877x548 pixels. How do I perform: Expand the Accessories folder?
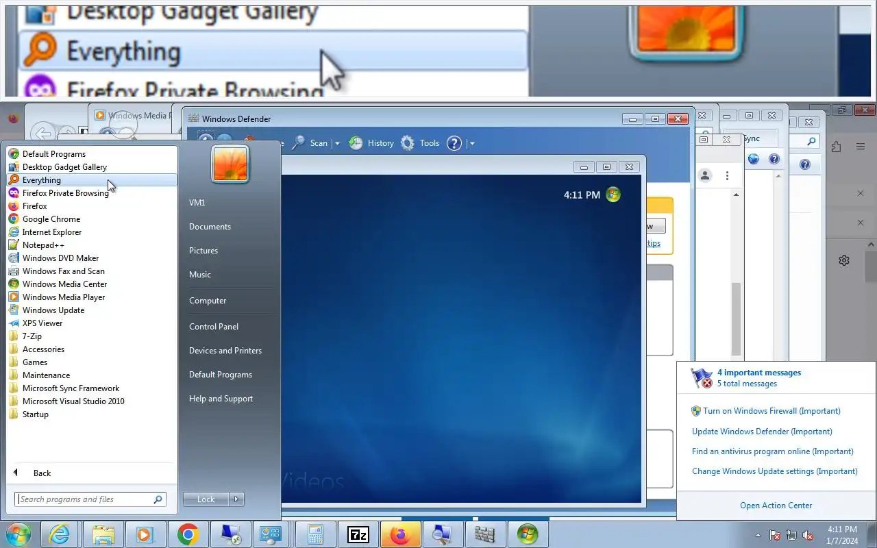point(92,349)
